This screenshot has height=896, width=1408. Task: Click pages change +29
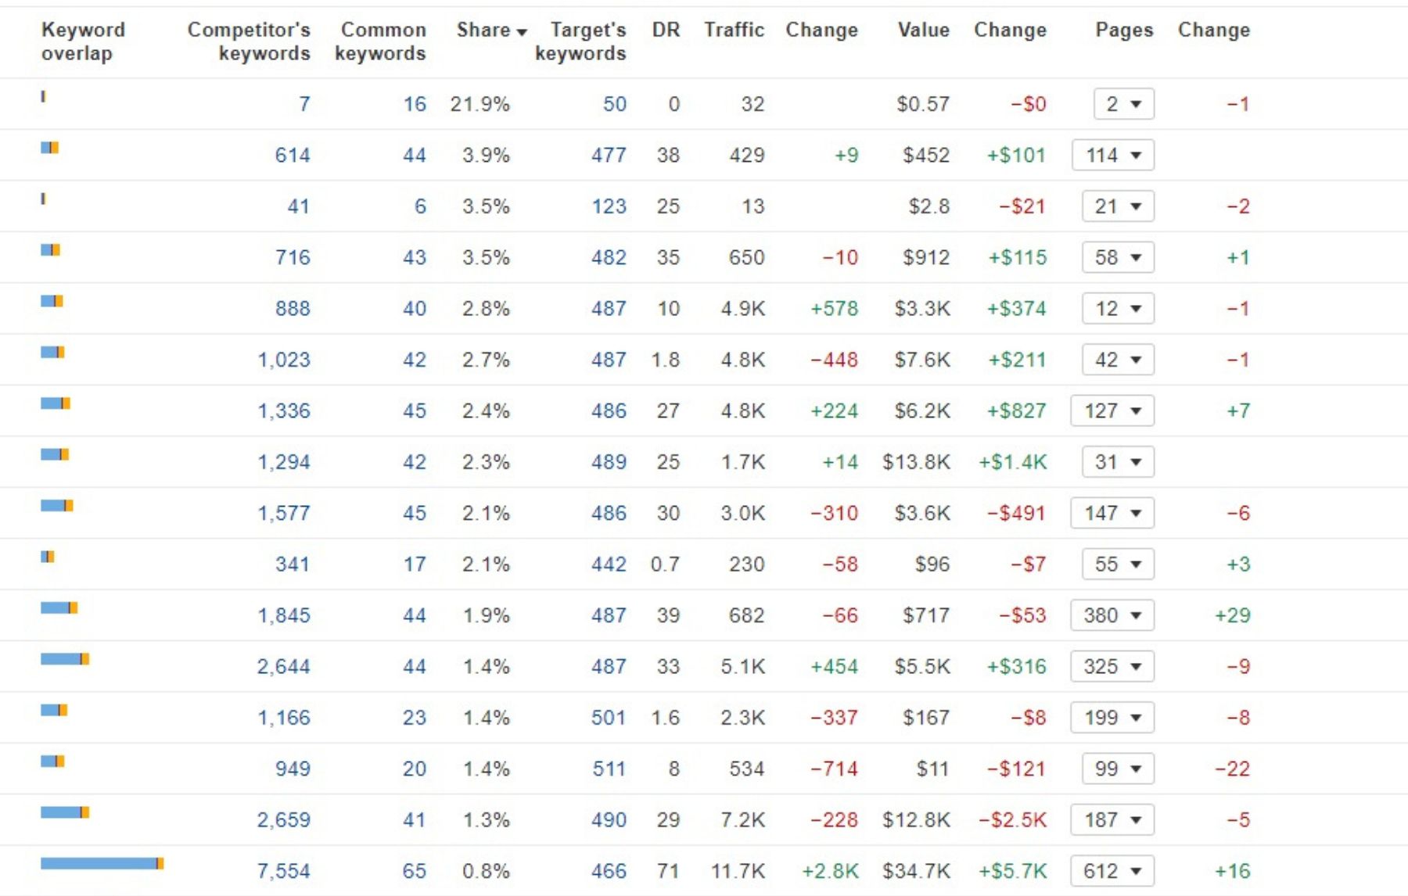pyautogui.click(x=1232, y=615)
